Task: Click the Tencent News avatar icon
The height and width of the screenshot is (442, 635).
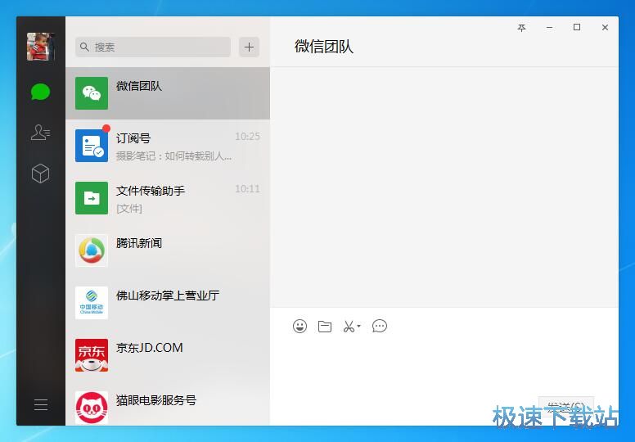Action: (x=92, y=250)
